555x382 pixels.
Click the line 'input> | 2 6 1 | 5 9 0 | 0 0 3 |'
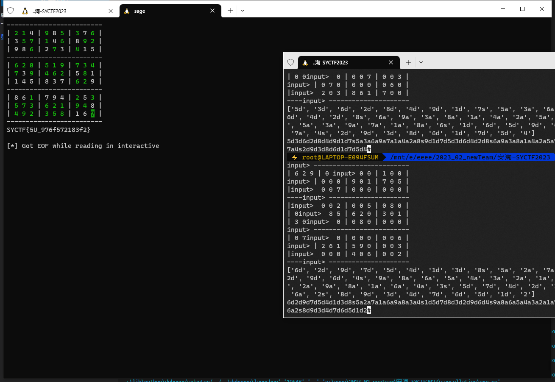348,246
